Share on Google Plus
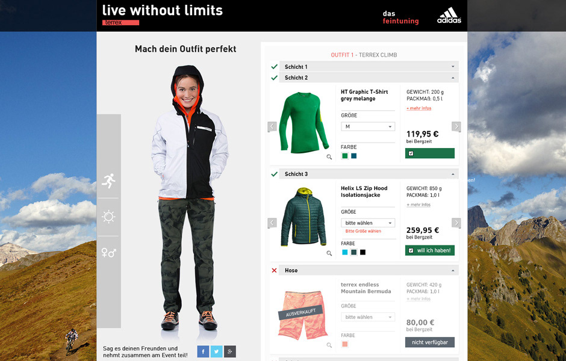This screenshot has width=566, height=361. point(229,351)
